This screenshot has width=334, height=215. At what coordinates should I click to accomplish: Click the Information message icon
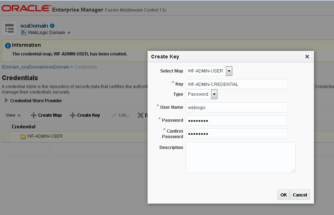(x=8, y=45)
